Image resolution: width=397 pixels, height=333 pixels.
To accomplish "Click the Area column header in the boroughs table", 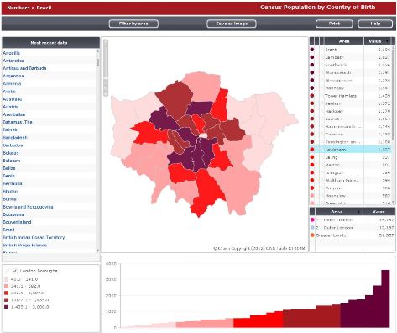I will pyautogui.click(x=344, y=41).
